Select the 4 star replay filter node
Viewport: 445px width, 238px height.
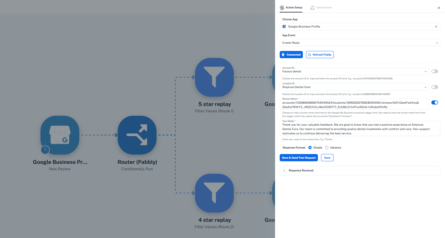coord(214,193)
